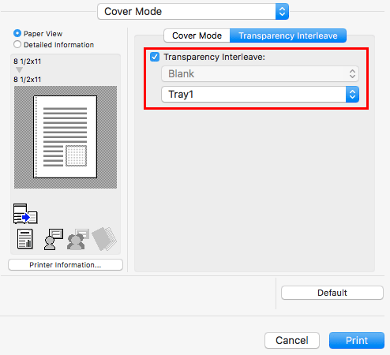
Task: Open the Cover Mode panel dropdown
Action: [x=193, y=12]
